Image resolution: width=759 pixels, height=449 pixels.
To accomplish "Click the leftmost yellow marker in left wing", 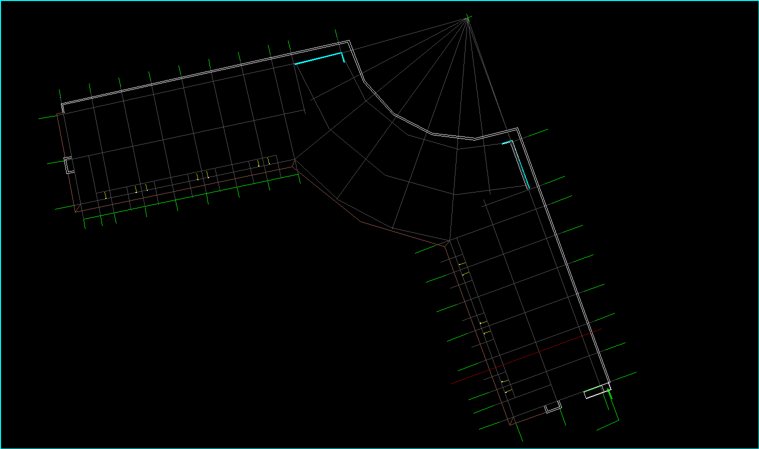I will point(105,196).
